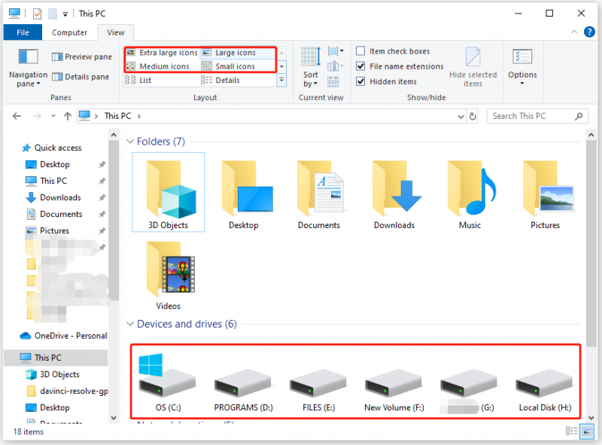
Task: Collapse the ribbon with the caret
Action: [574, 32]
